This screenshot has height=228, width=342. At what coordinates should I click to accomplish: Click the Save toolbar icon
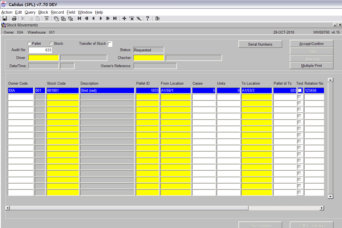coord(5,18)
